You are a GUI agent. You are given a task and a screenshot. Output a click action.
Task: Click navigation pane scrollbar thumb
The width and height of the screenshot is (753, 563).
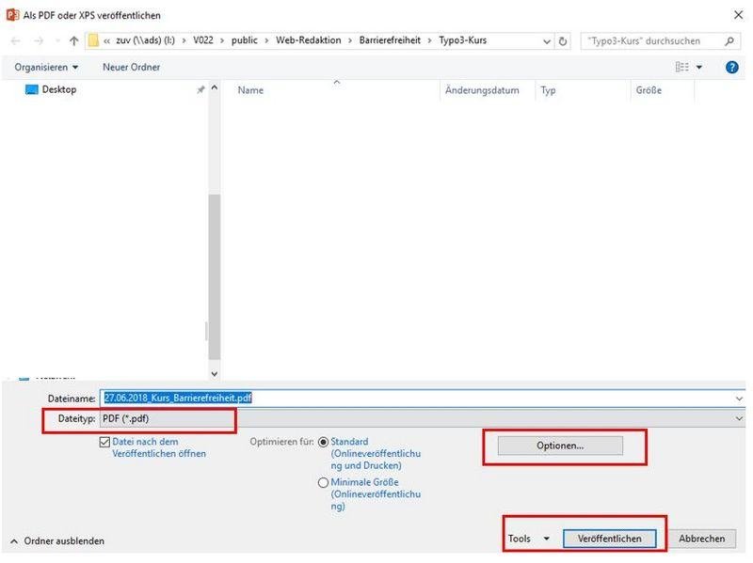pos(215,276)
